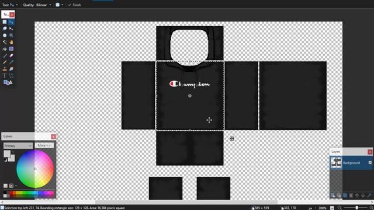Viewport: 374px width, 210px height.
Task: Select the Color Picker eyedropper tool
Action: tap(11, 62)
